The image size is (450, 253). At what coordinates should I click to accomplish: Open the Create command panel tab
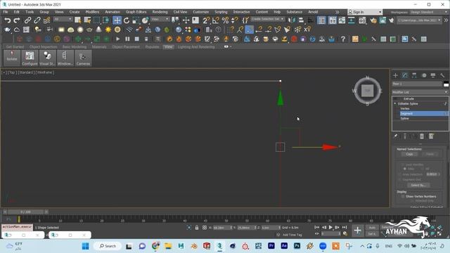pos(395,75)
